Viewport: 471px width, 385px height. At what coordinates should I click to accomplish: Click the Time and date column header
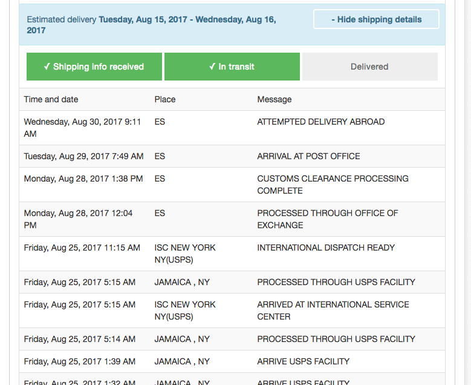tap(51, 99)
